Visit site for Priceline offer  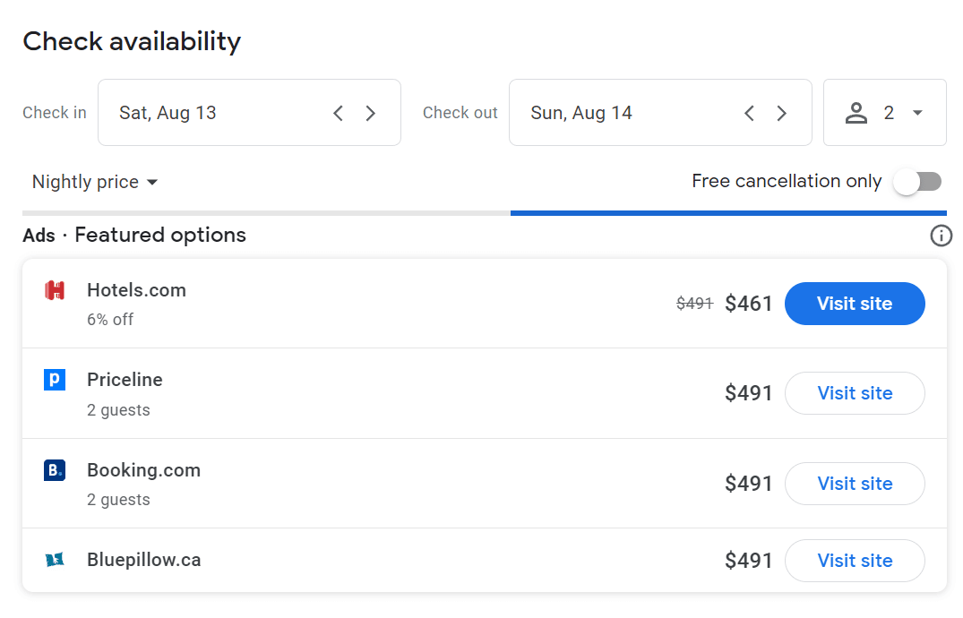[x=854, y=393]
